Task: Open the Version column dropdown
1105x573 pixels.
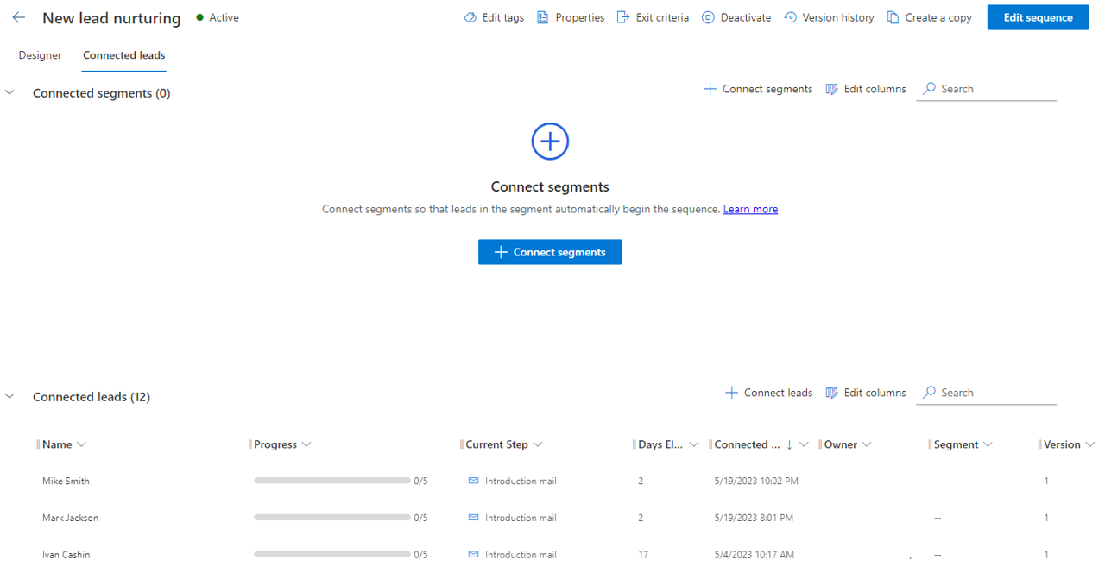Action: coord(1089,444)
